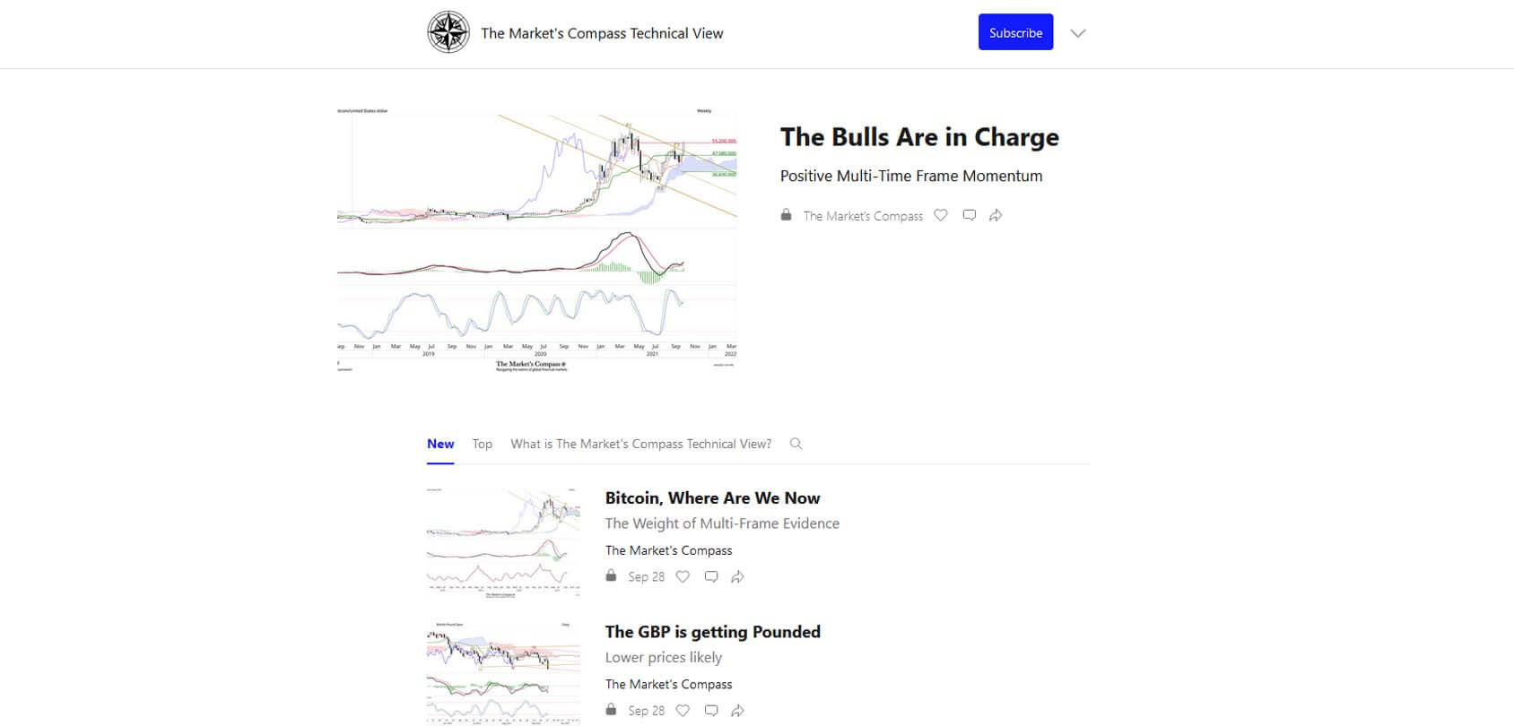This screenshot has height=726, width=1514.
Task: Like the "Bitcoin, Where Are We Now" post
Action: pos(683,576)
